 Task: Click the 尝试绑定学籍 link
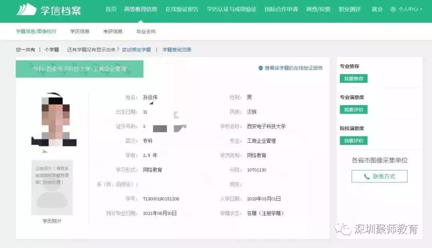click(136, 50)
